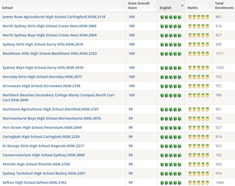Open North Sydney Boys High School link
The height and width of the screenshot is (186, 235).
pyautogui.click(x=49, y=35)
